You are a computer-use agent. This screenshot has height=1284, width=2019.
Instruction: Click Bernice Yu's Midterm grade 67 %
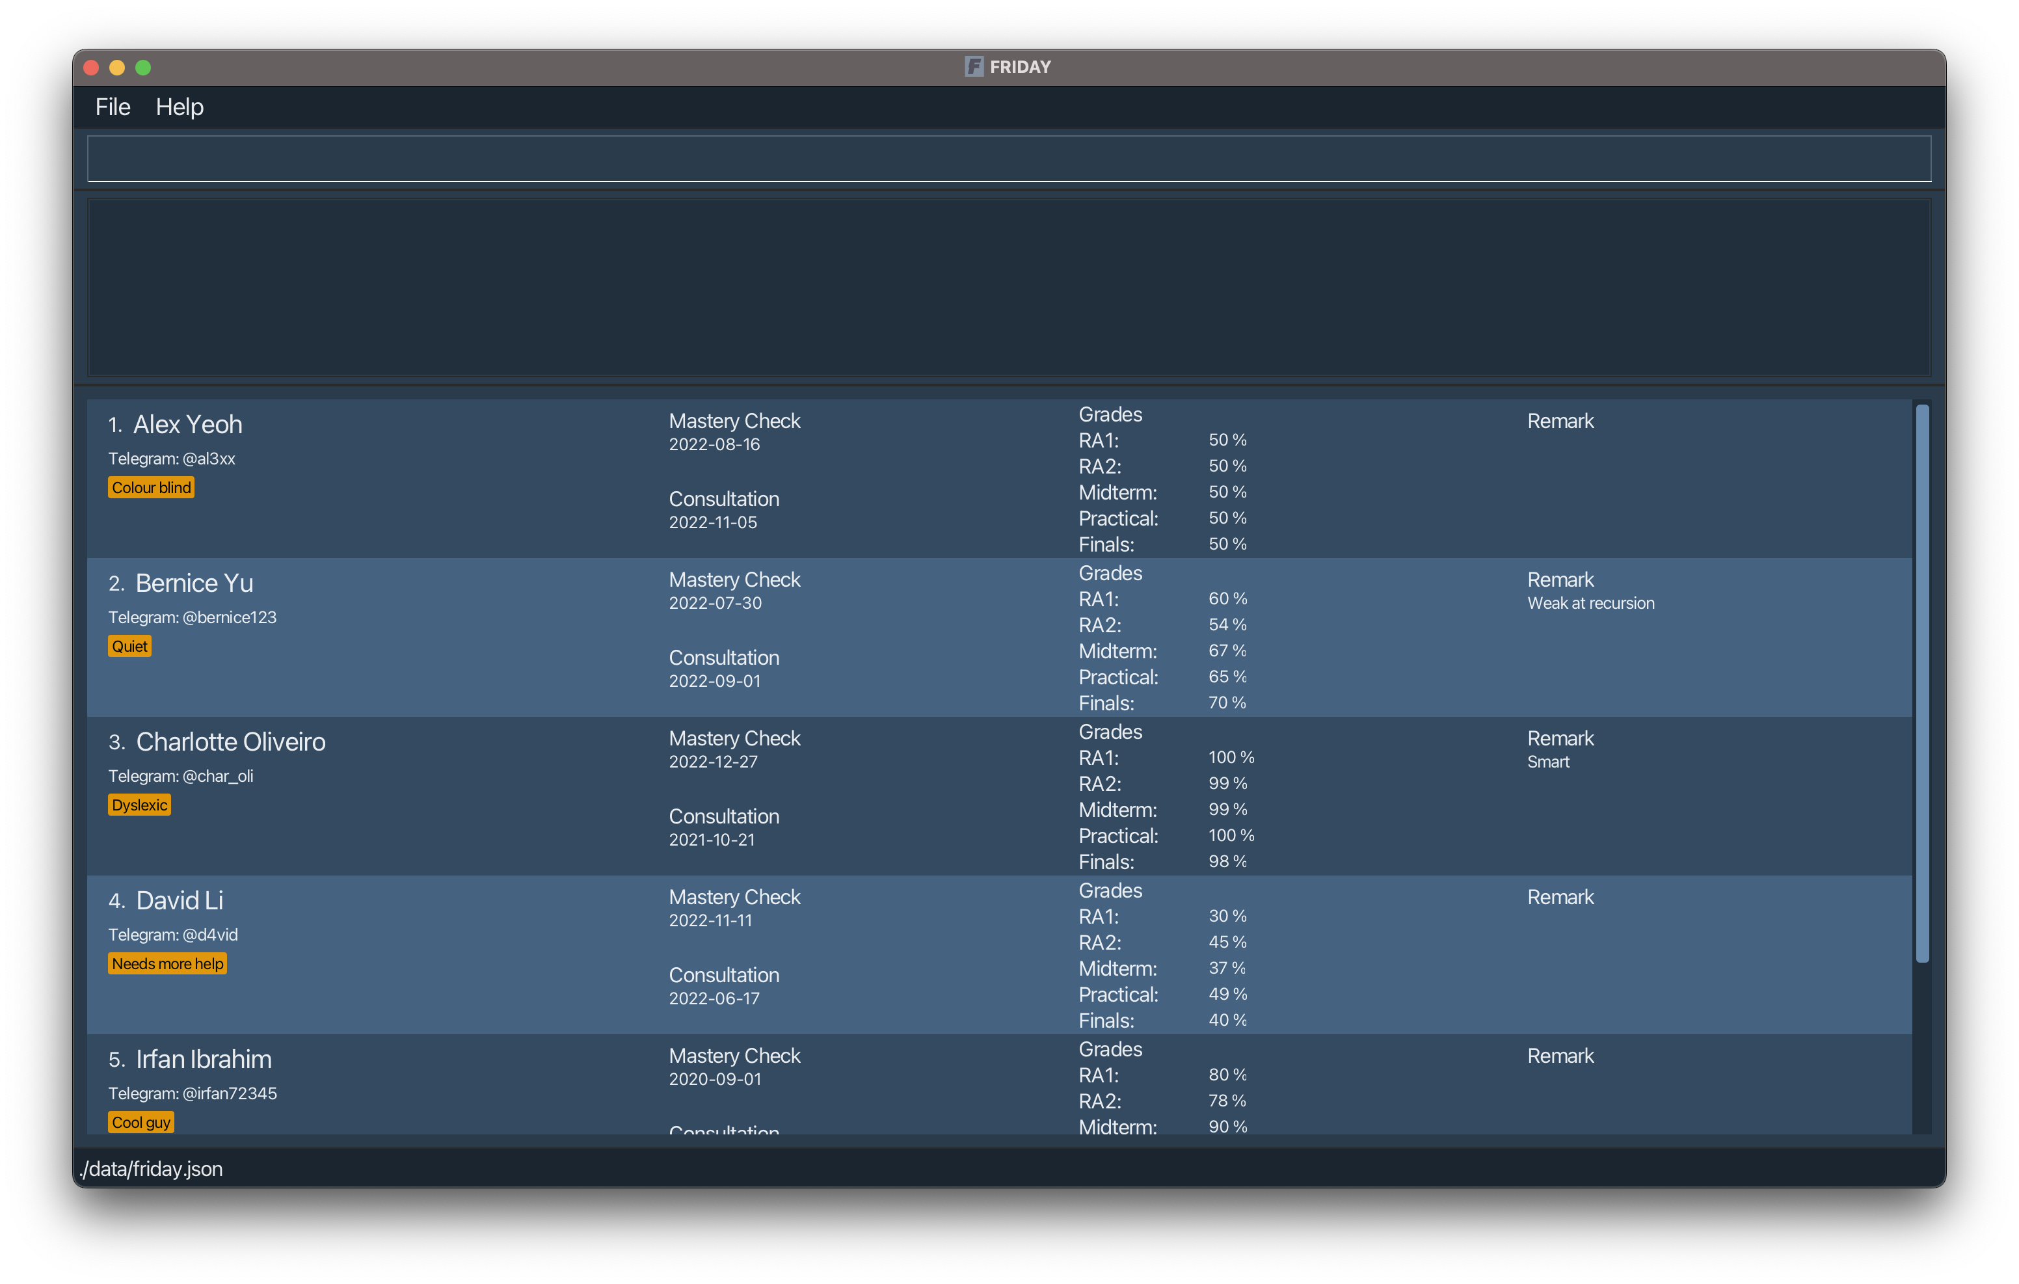tap(1227, 651)
